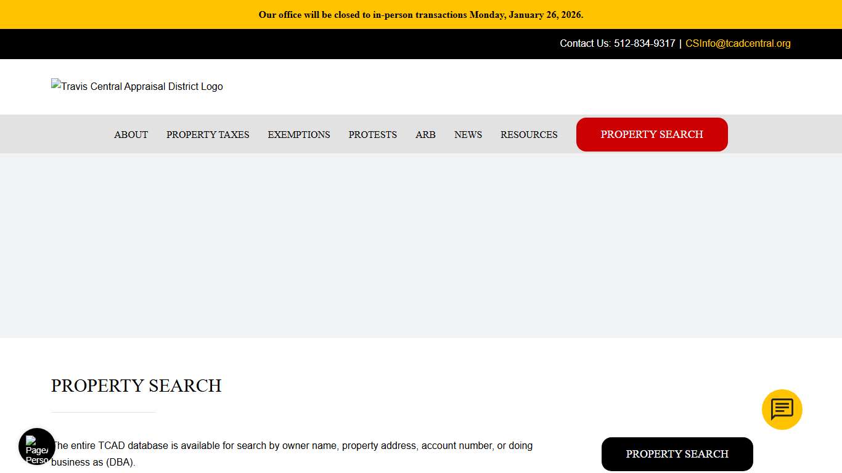This screenshot has width=842, height=473.
Task: Click the PROPERTY SEARCH page heading
Action: tap(136, 386)
